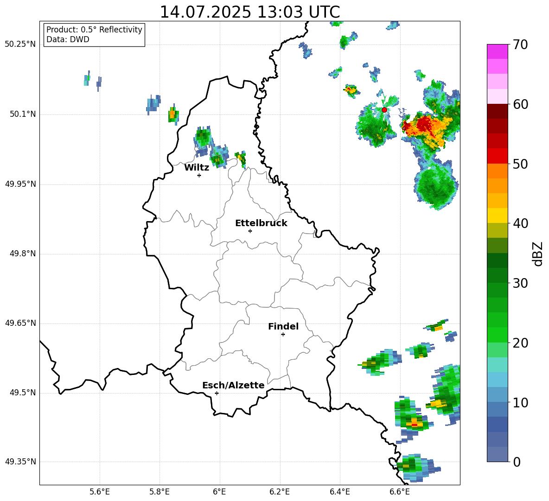Click the title '14.07.2025 13:03 UTC'
Viewport: 549px width, 501px height.
point(250,12)
